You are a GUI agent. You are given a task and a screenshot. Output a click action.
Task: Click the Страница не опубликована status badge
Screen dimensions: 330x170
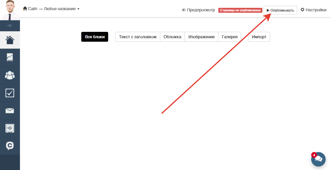pos(240,10)
